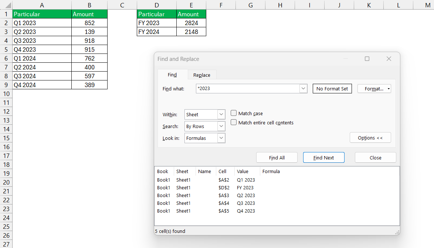Open the Format... button arrow menu
This screenshot has height=248, width=434.
click(x=389, y=89)
